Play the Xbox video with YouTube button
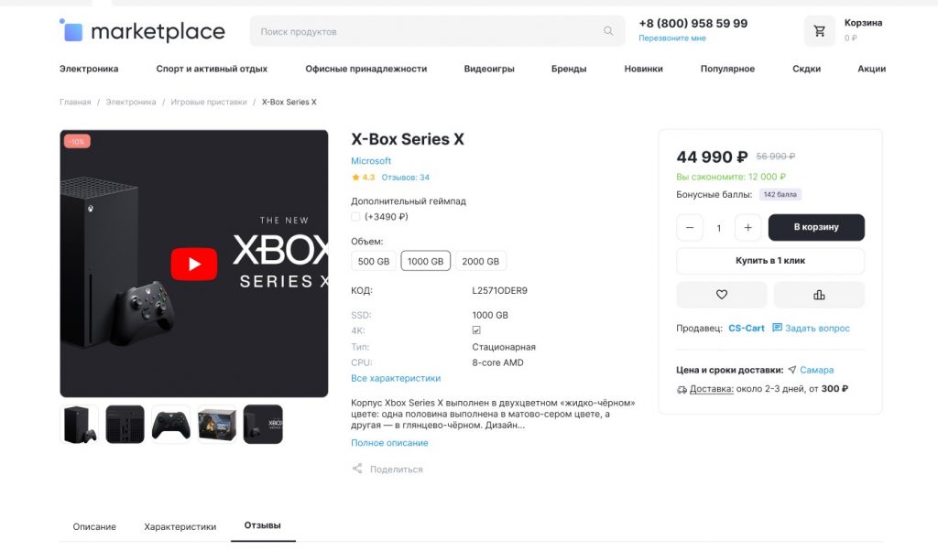Image resolution: width=938 pixels, height=551 pixels. pos(194,265)
